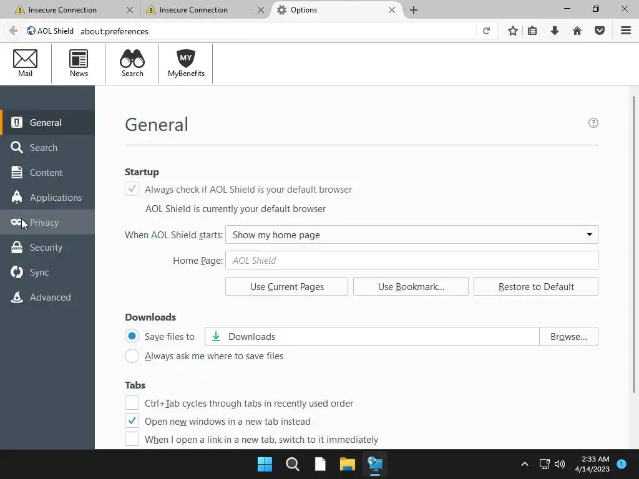Select the Advanced preferences category
This screenshot has height=479, width=639.
47,297
